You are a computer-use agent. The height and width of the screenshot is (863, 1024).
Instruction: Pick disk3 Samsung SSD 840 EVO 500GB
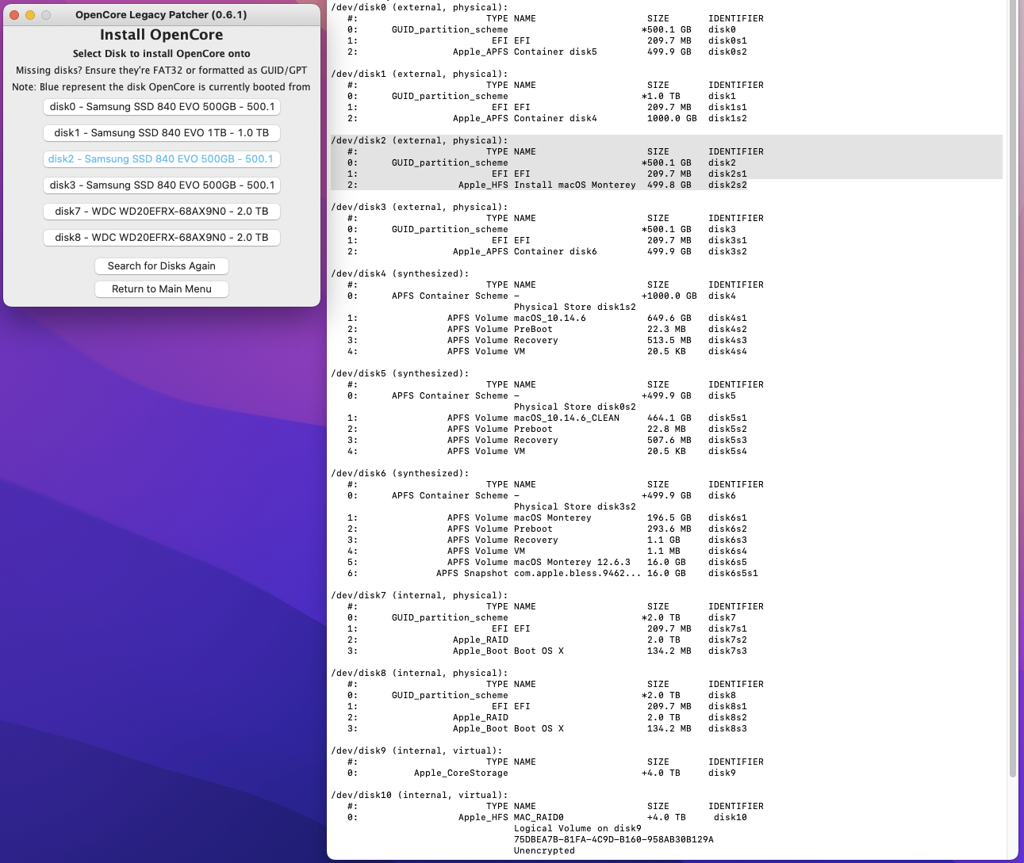[162, 185]
